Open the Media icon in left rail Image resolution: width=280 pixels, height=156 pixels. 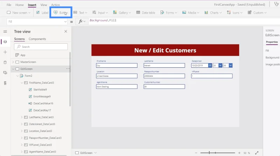point(5,73)
